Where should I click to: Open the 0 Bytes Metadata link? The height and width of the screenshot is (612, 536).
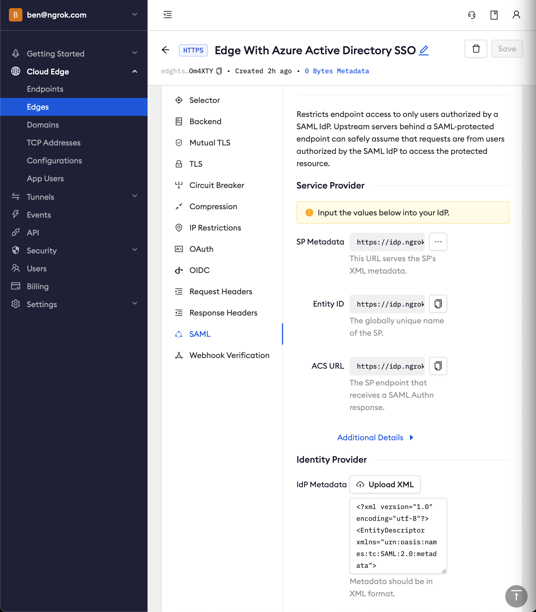click(x=337, y=71)
